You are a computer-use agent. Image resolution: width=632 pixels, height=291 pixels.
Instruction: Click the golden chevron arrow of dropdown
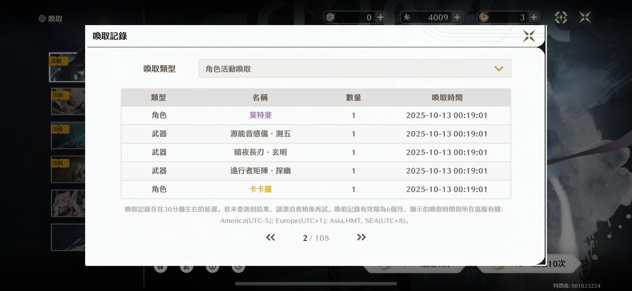[x=498, y=69]
